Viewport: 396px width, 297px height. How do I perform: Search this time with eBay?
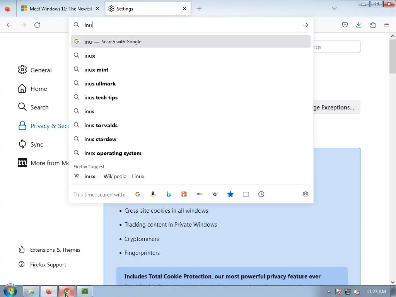pos(200,194)
